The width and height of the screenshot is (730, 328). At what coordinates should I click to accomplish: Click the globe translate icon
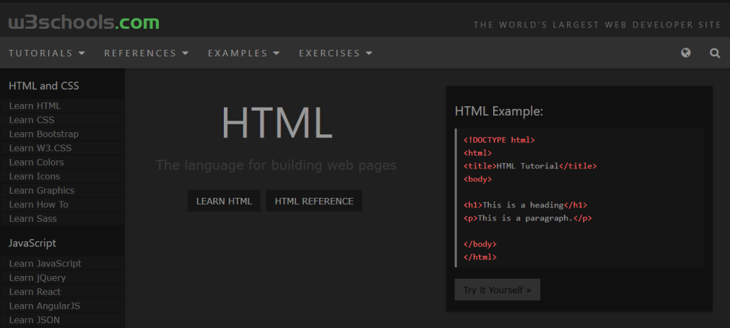tap(685, 53)
